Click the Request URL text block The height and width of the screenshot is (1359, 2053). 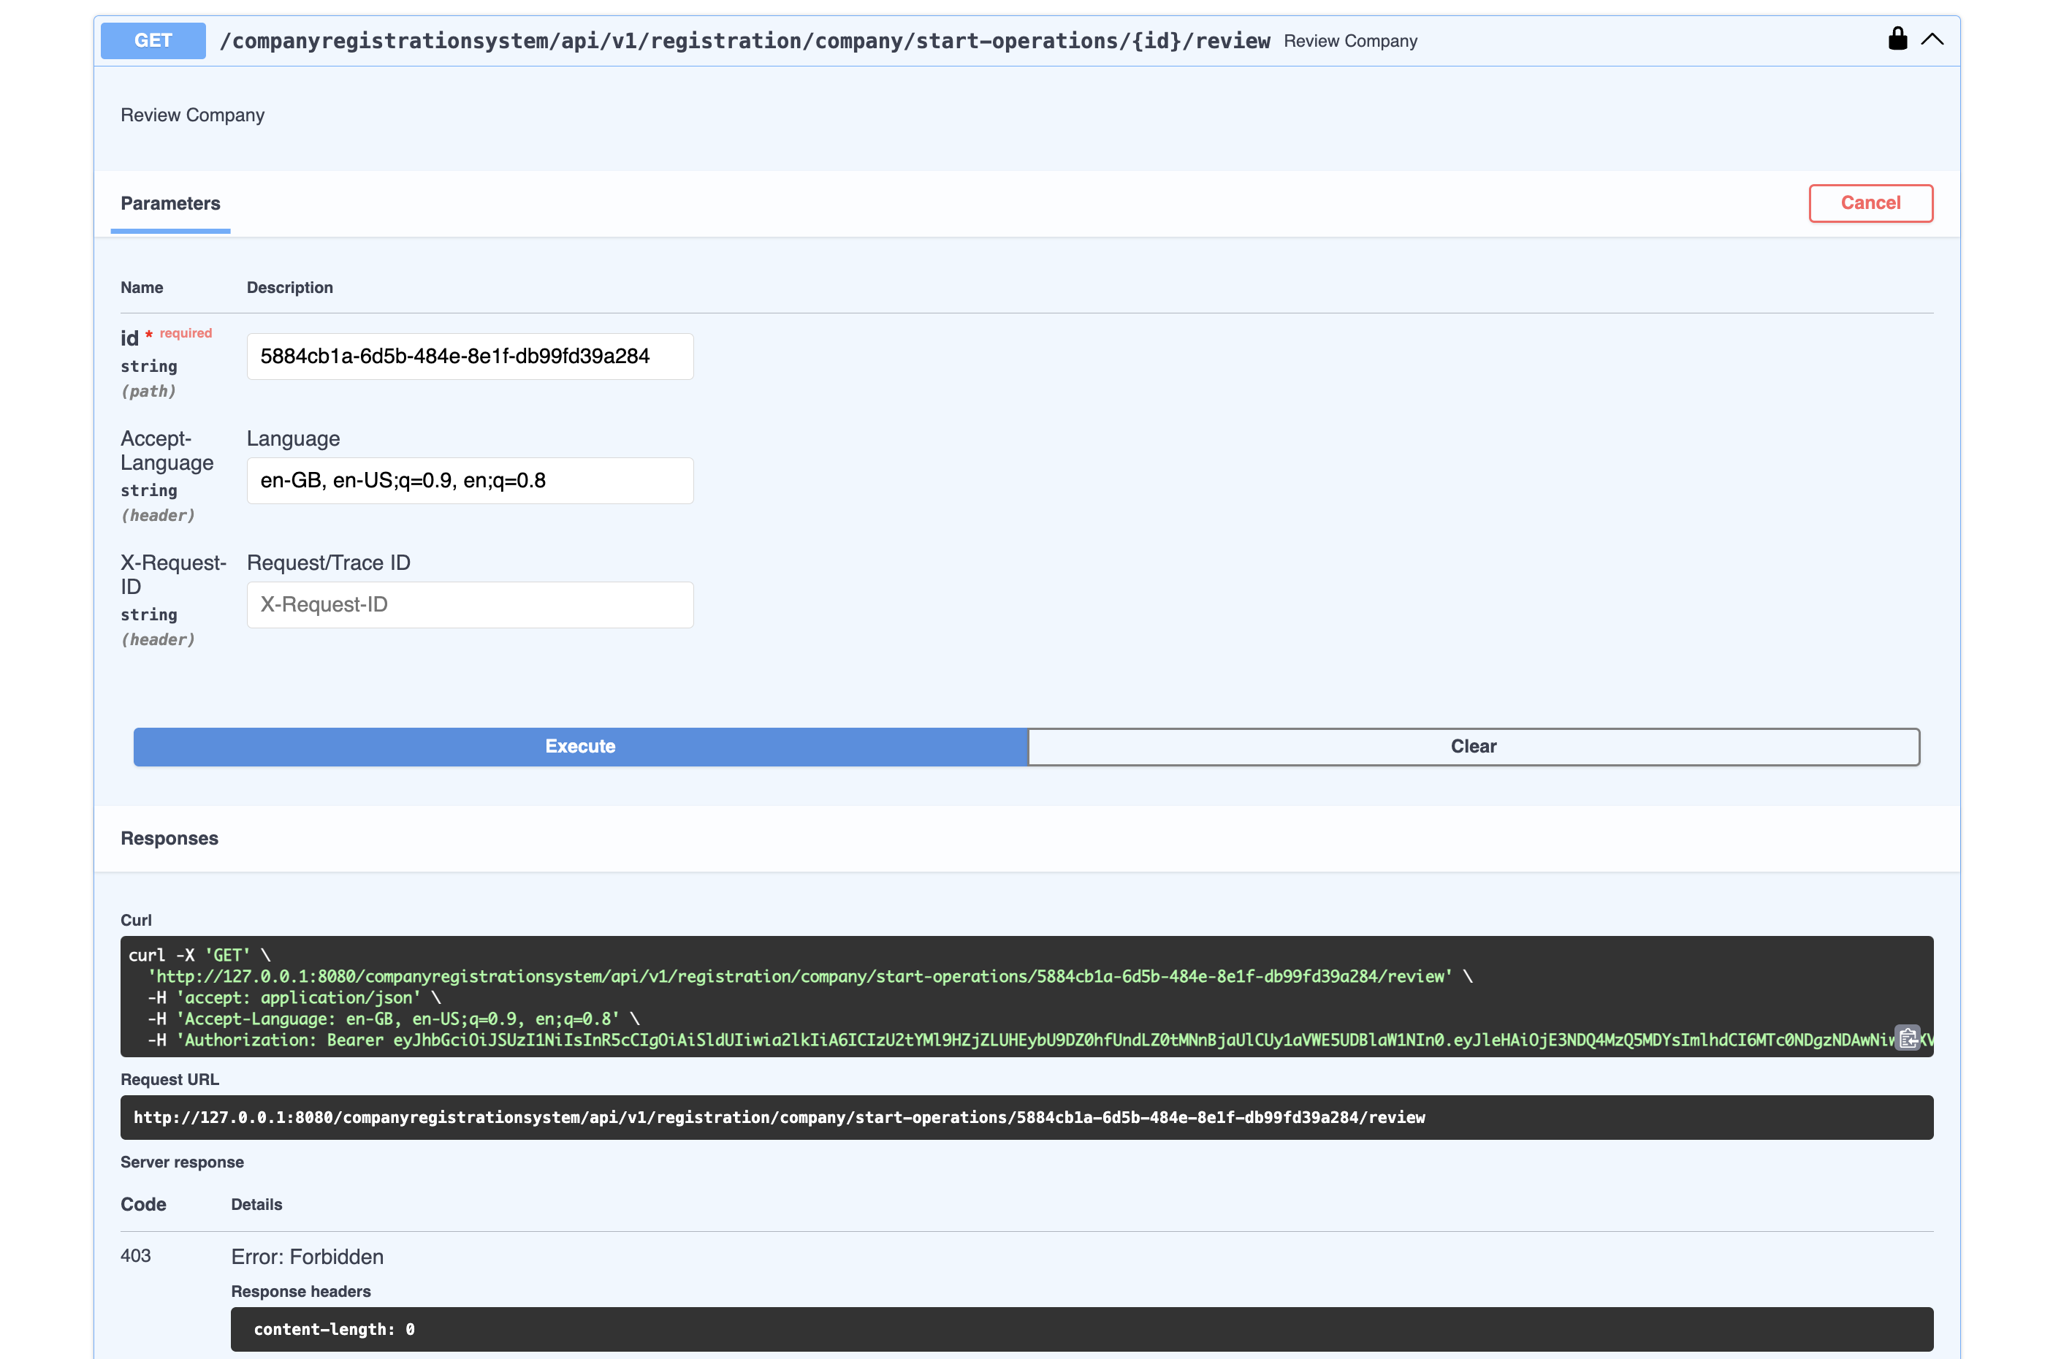(778, 1117)
